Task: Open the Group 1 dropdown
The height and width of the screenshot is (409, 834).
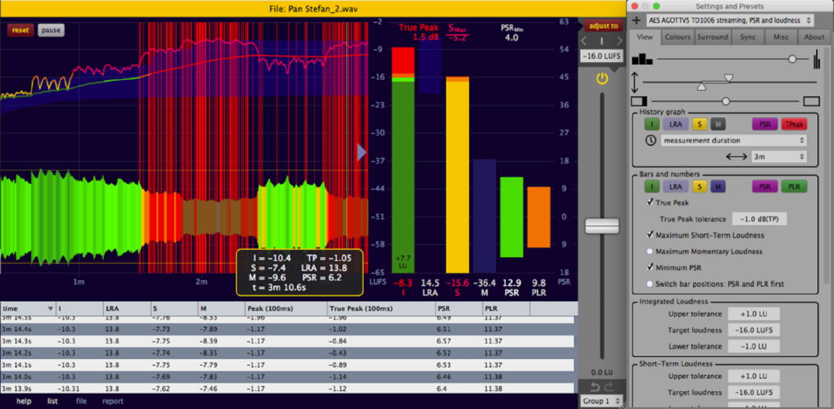Action: coord(602,400)
